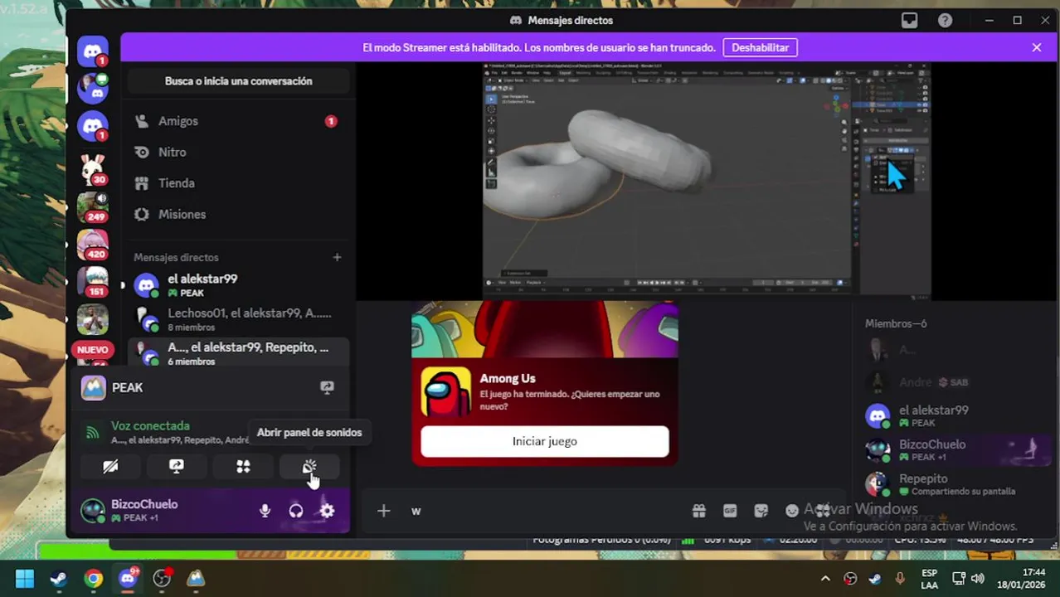Open the sticker picker
The width and height of the screenshot is (1060, 597).
tap(761, 511)
